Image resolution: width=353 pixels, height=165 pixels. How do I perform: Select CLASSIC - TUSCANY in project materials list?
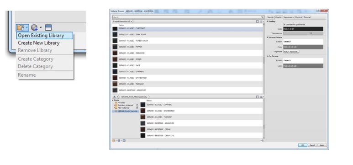pyautogui.click(x=187, y=84)
